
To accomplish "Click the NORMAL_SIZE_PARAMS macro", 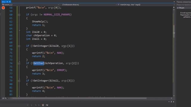I will pos(57,15).
